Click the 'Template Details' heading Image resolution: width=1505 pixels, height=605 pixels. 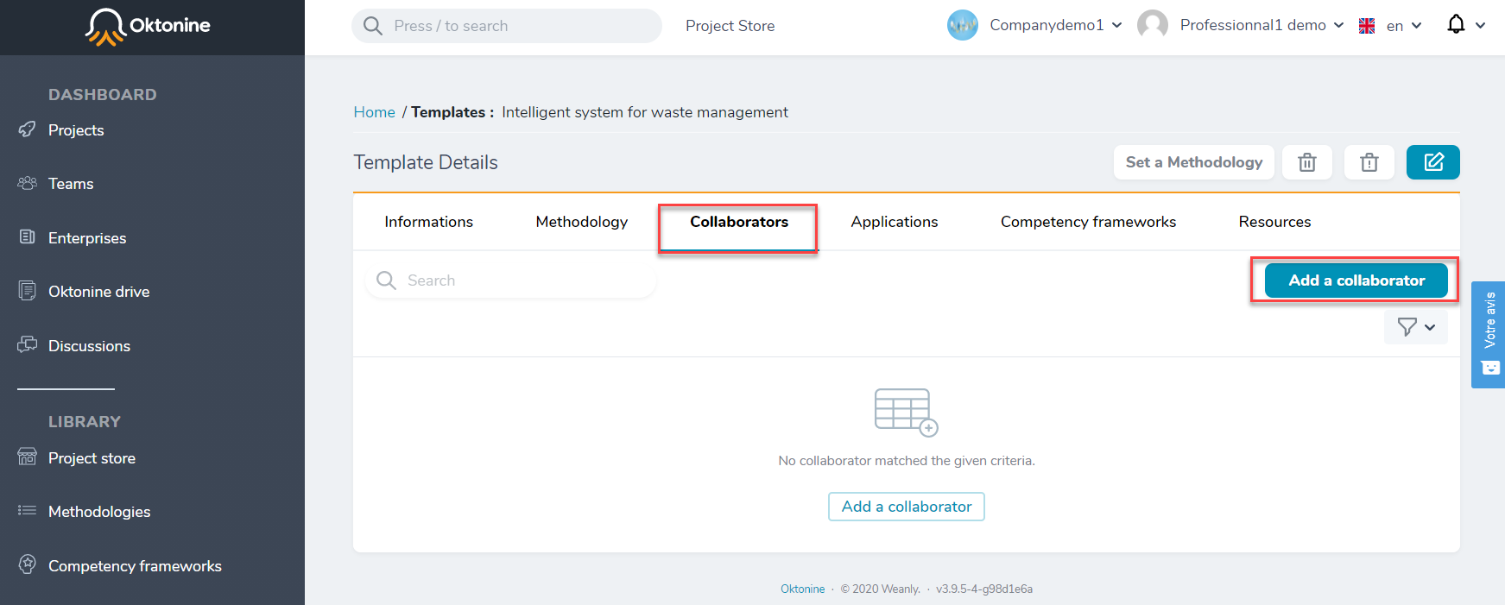426,162
